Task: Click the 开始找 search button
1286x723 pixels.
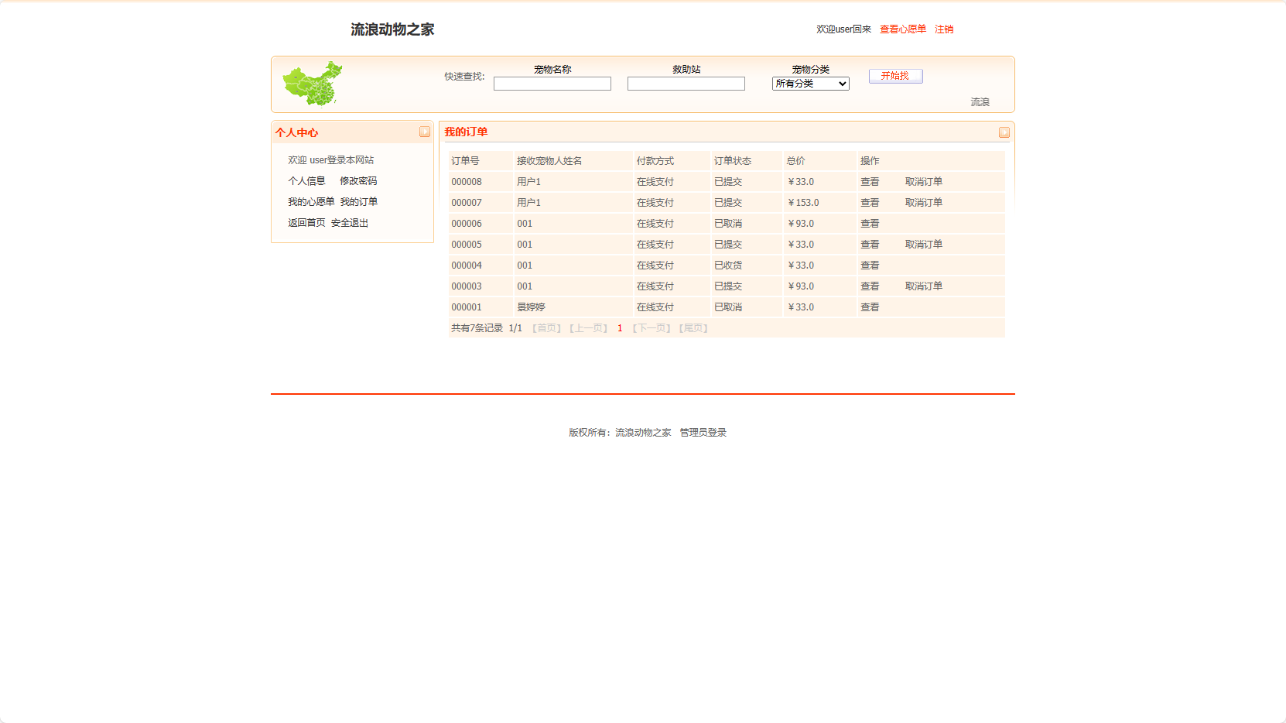Action: [x=895, y=76]
